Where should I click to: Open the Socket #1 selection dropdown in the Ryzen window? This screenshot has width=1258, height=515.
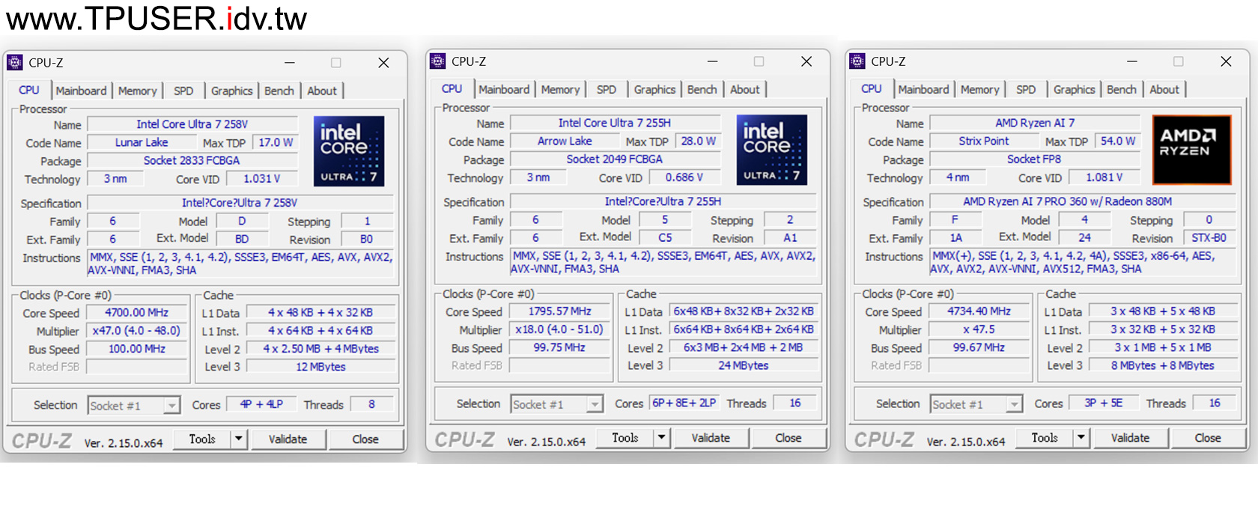(x=1014, y=404)
